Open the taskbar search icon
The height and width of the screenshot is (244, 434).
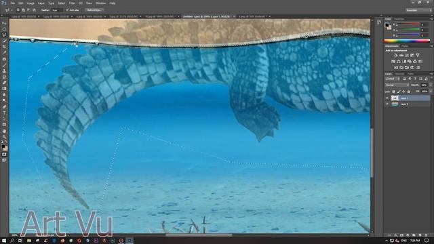coord(12,241)
